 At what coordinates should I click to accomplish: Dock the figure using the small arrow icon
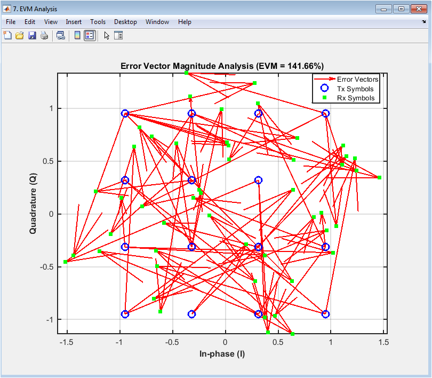[423, 22]
